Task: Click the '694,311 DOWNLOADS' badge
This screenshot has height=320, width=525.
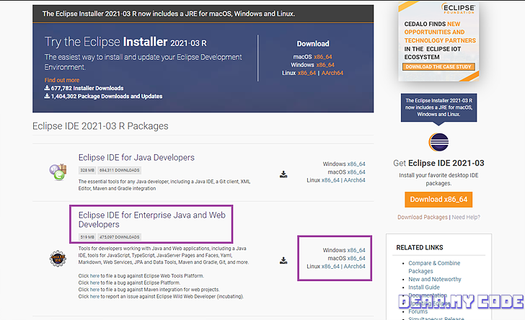Action: (x=119, y=170)
